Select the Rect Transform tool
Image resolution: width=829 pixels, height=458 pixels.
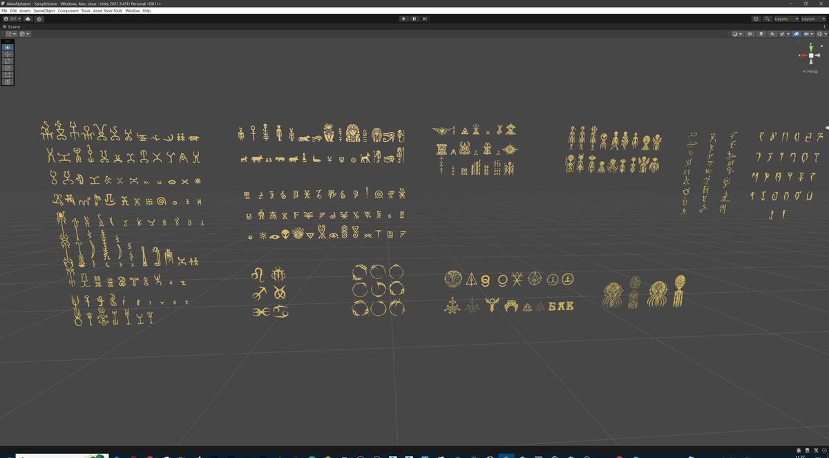7,74
